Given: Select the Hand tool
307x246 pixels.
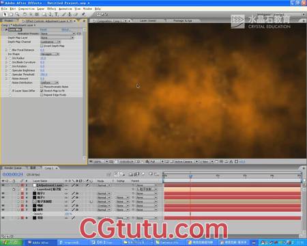Looking at the screenshot, I should point(11,14).
